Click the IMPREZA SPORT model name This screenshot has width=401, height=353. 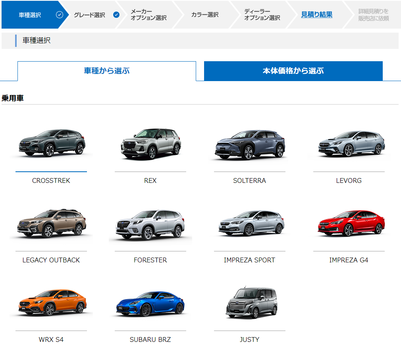tap(250, 260)
